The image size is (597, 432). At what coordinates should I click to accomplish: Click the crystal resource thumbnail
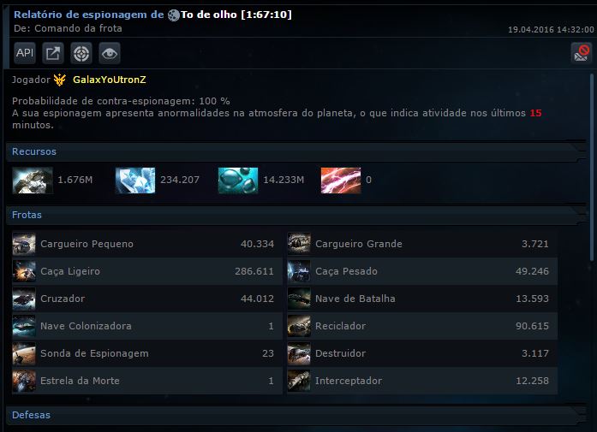click(x=135, y=180)
